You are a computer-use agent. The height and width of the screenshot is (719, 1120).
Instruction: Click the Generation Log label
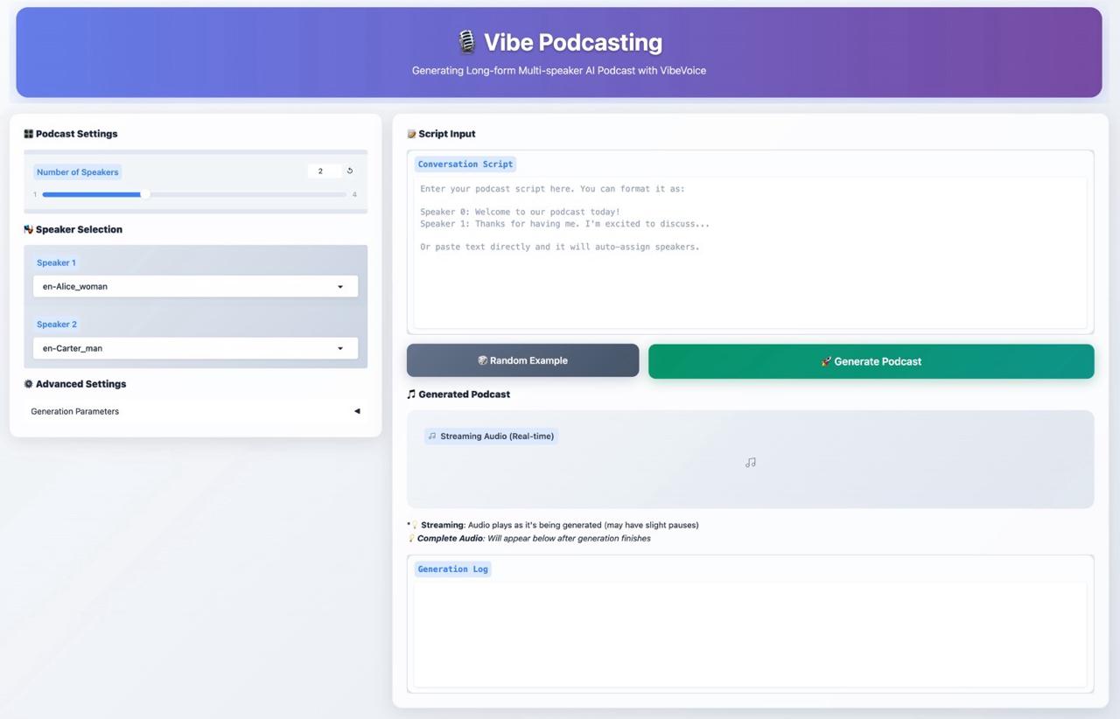coord(453,569)
